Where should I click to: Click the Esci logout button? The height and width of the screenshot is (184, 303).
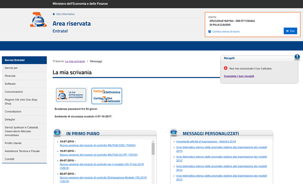290,31
